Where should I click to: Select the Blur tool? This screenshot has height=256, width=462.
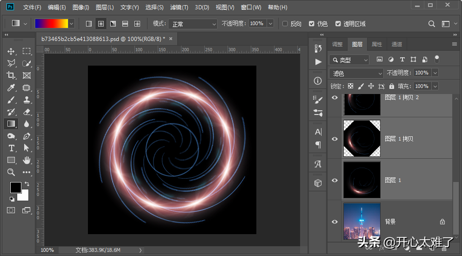(x=27, y=124)
